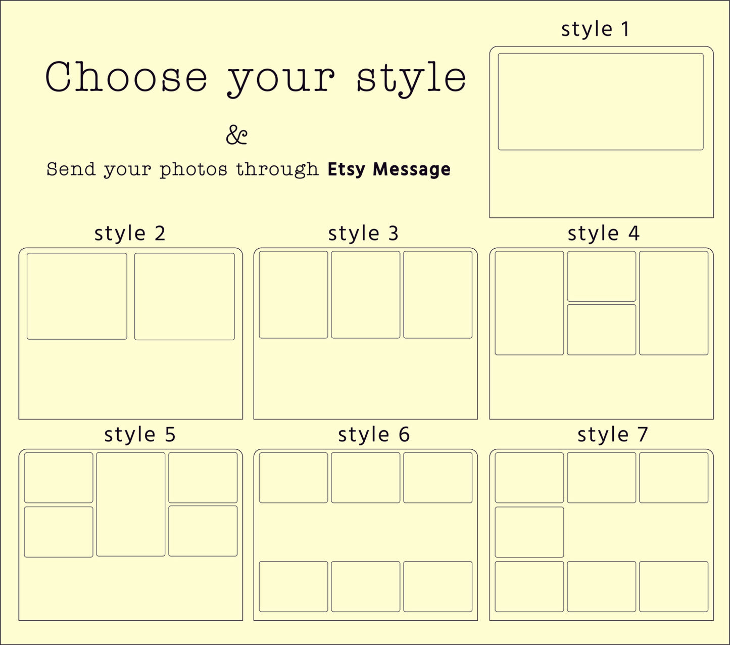This screenshot has height=645, width=730.
Task: Click the lone middle-row frame in style 7
Action: pos(529,532)
